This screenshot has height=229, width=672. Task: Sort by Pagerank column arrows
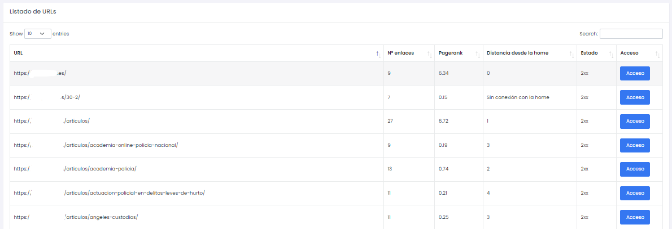[x=478, y=53]
